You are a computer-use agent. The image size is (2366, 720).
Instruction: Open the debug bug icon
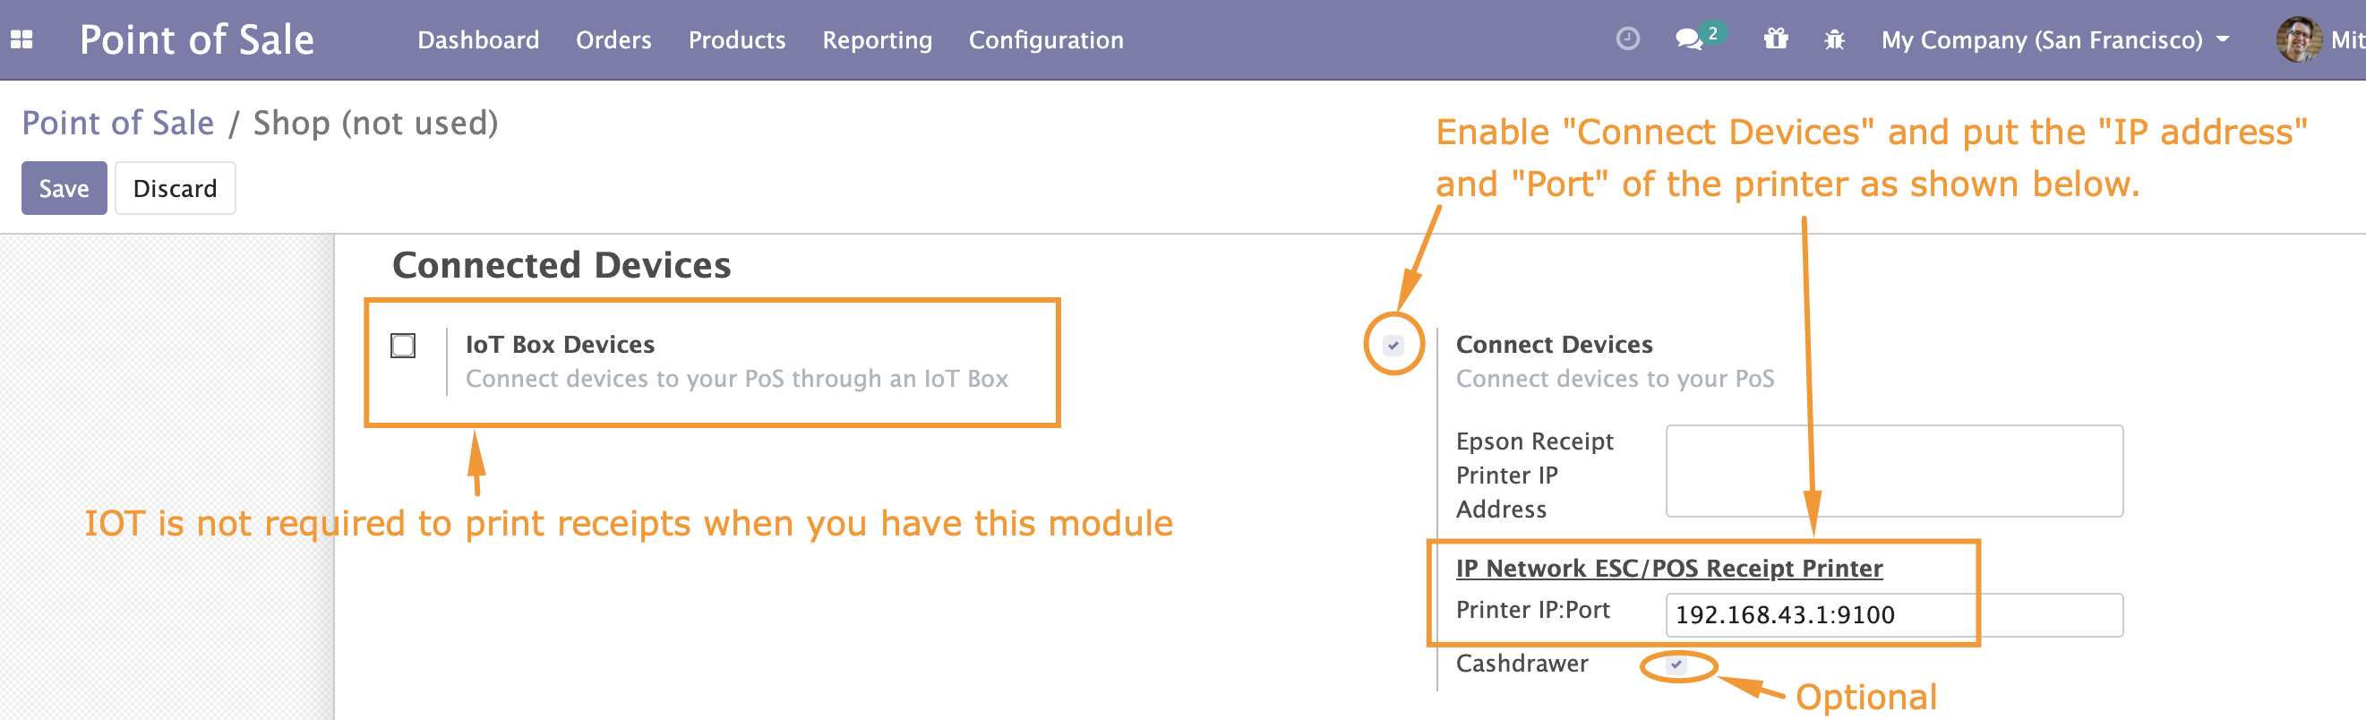click(1834, 39)
